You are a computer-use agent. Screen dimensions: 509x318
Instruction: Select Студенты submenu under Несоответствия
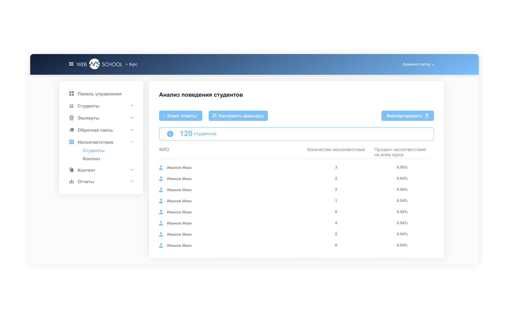click(x=94, y=150)
